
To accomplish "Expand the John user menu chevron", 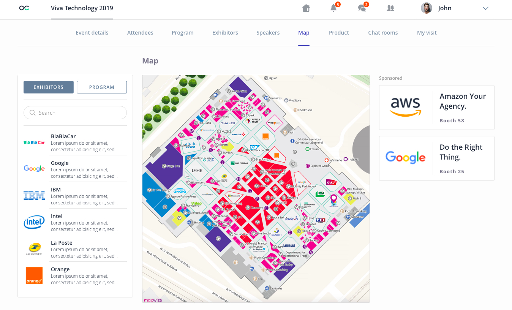I will pyautogui.click(x=485, y=8).
